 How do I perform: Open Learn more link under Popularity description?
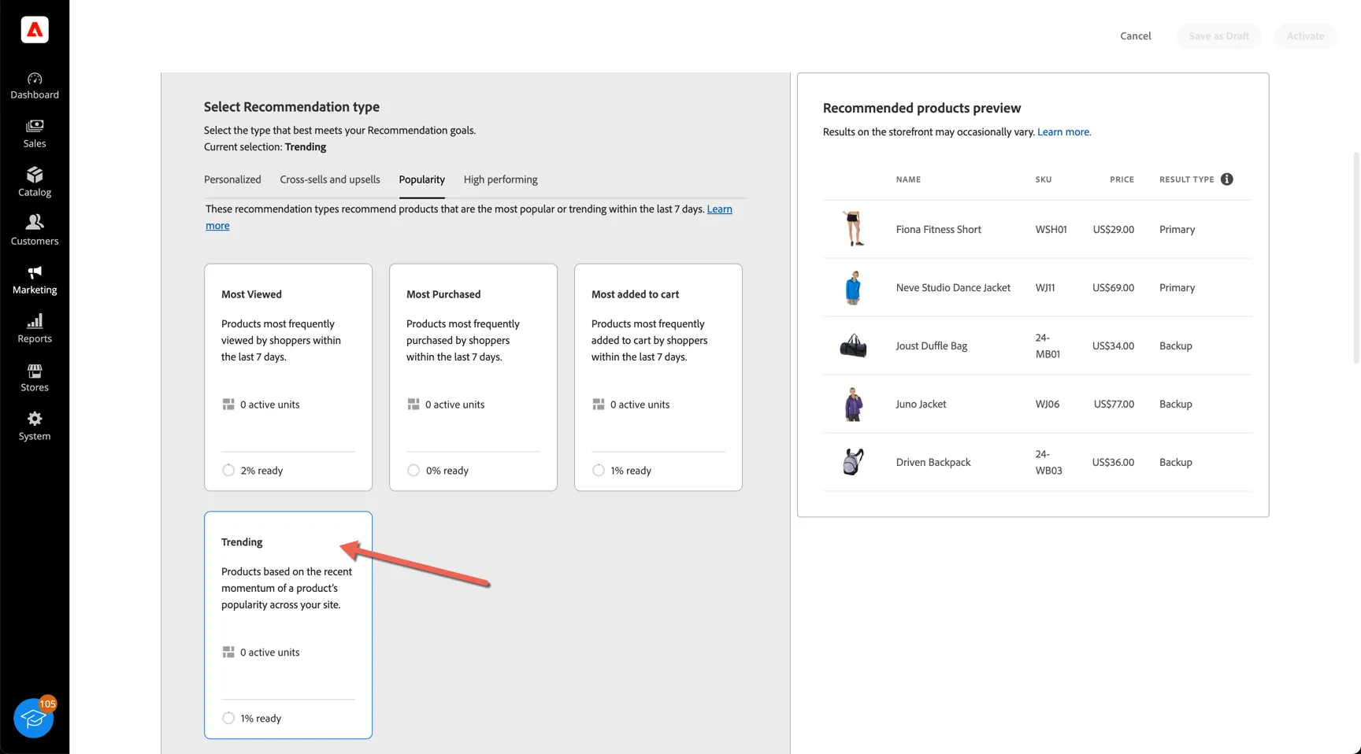[x=719, y=209]
